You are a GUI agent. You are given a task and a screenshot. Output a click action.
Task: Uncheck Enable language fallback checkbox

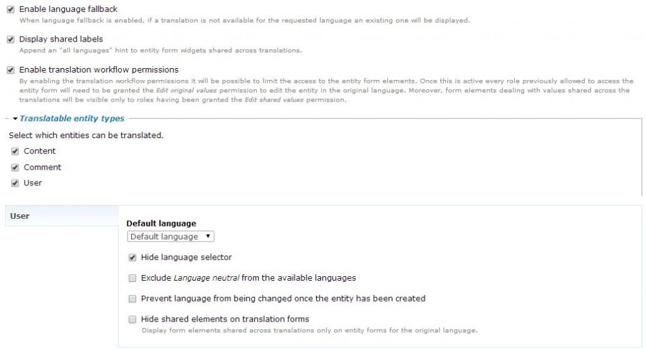point(11,10)
